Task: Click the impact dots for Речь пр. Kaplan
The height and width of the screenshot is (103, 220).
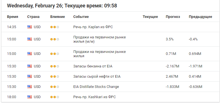Action: coord(55,27)
